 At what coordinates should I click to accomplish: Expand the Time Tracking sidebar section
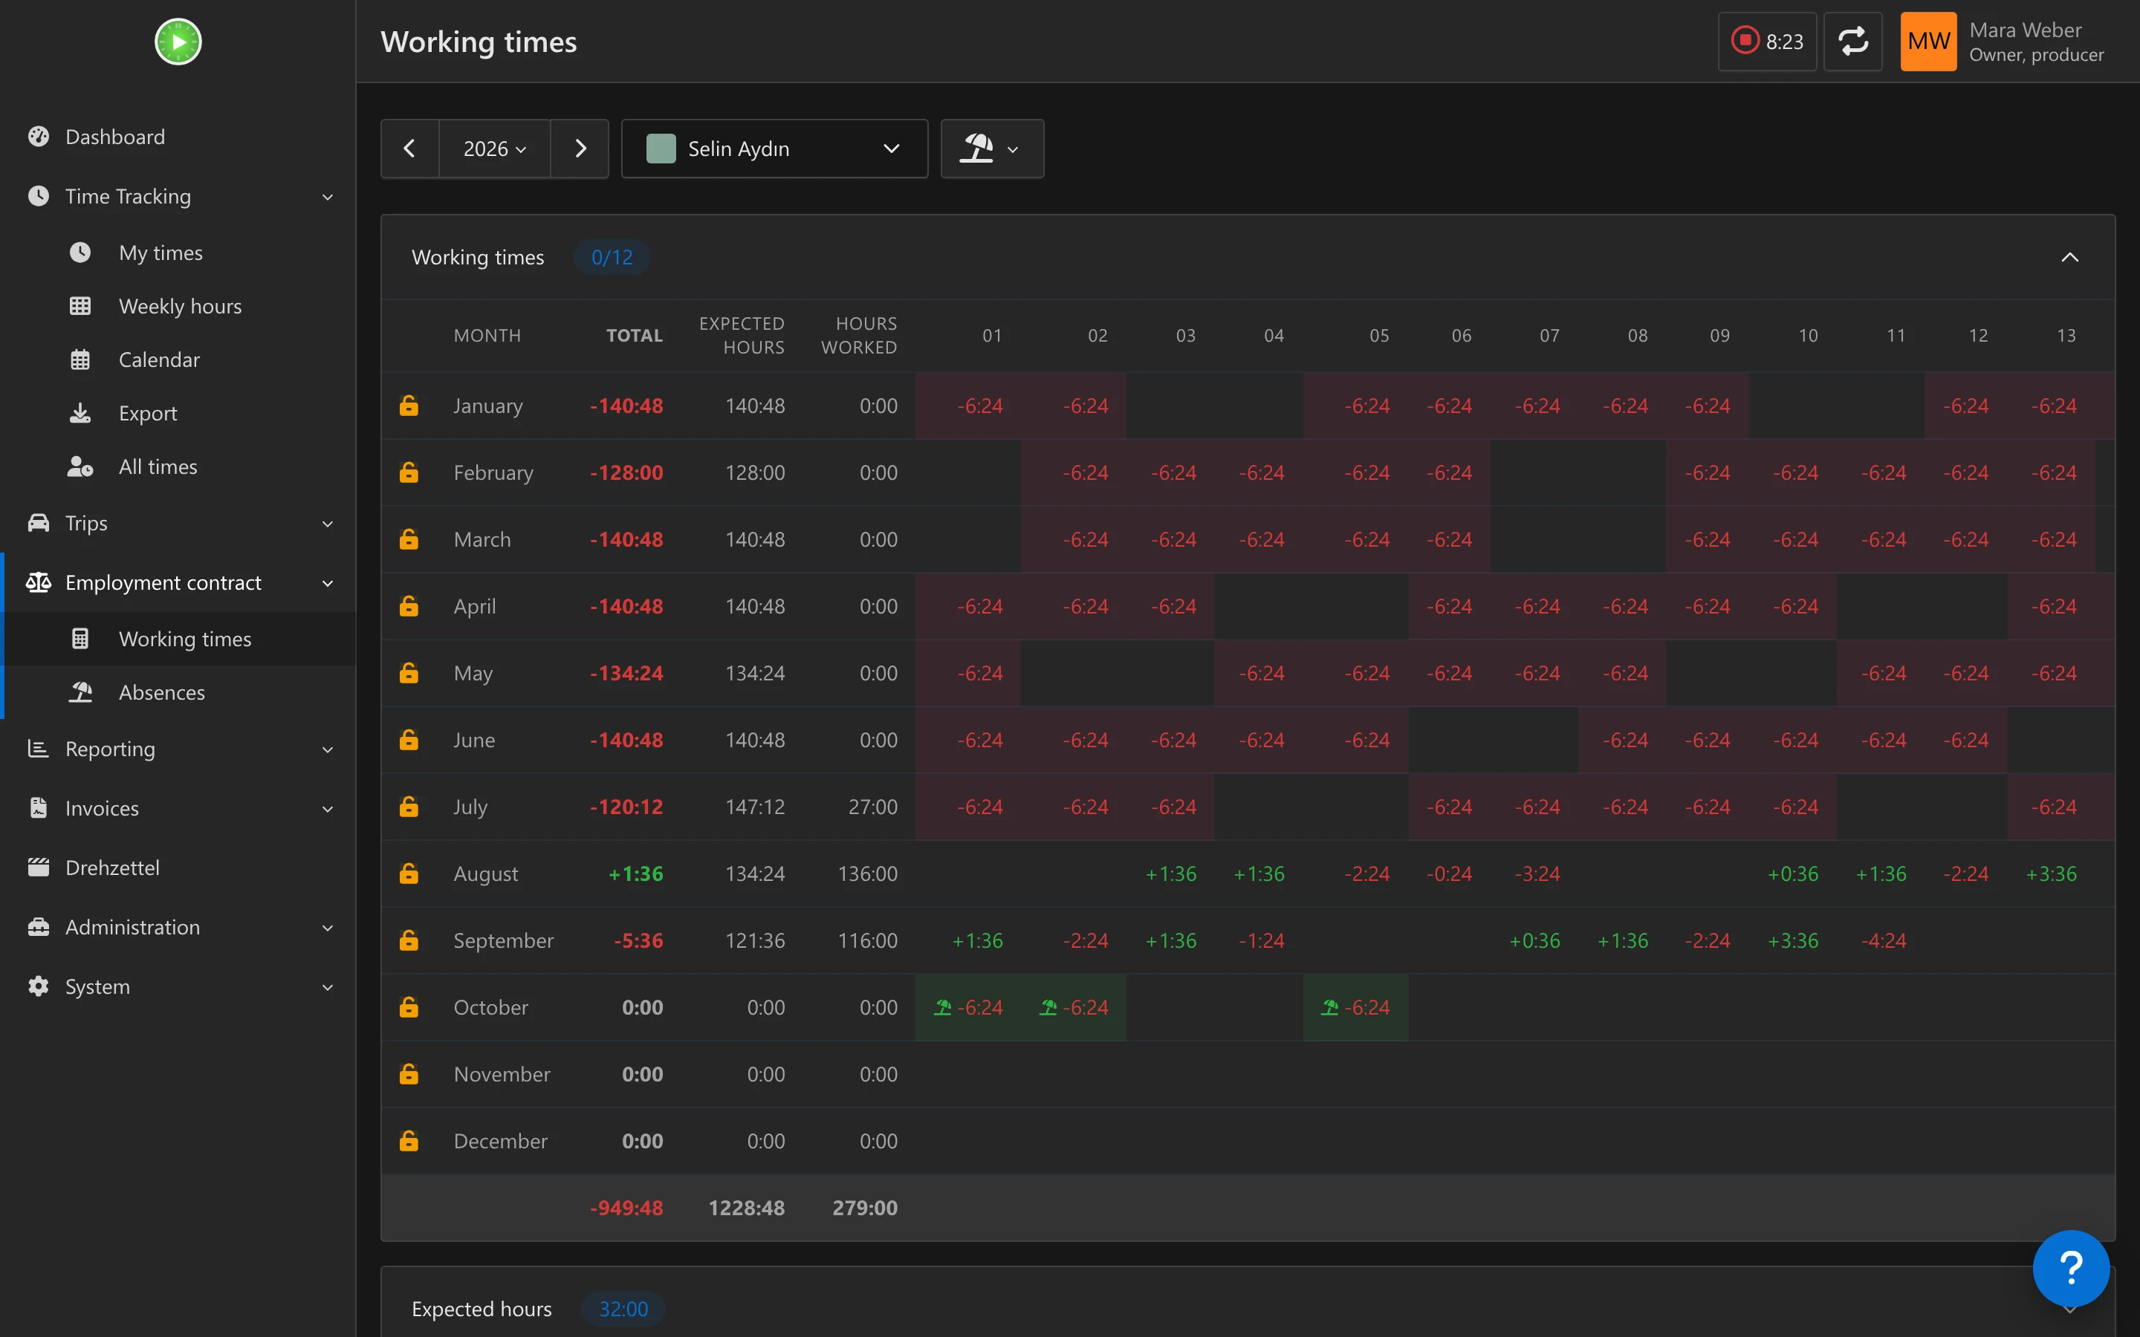(178, 196)
